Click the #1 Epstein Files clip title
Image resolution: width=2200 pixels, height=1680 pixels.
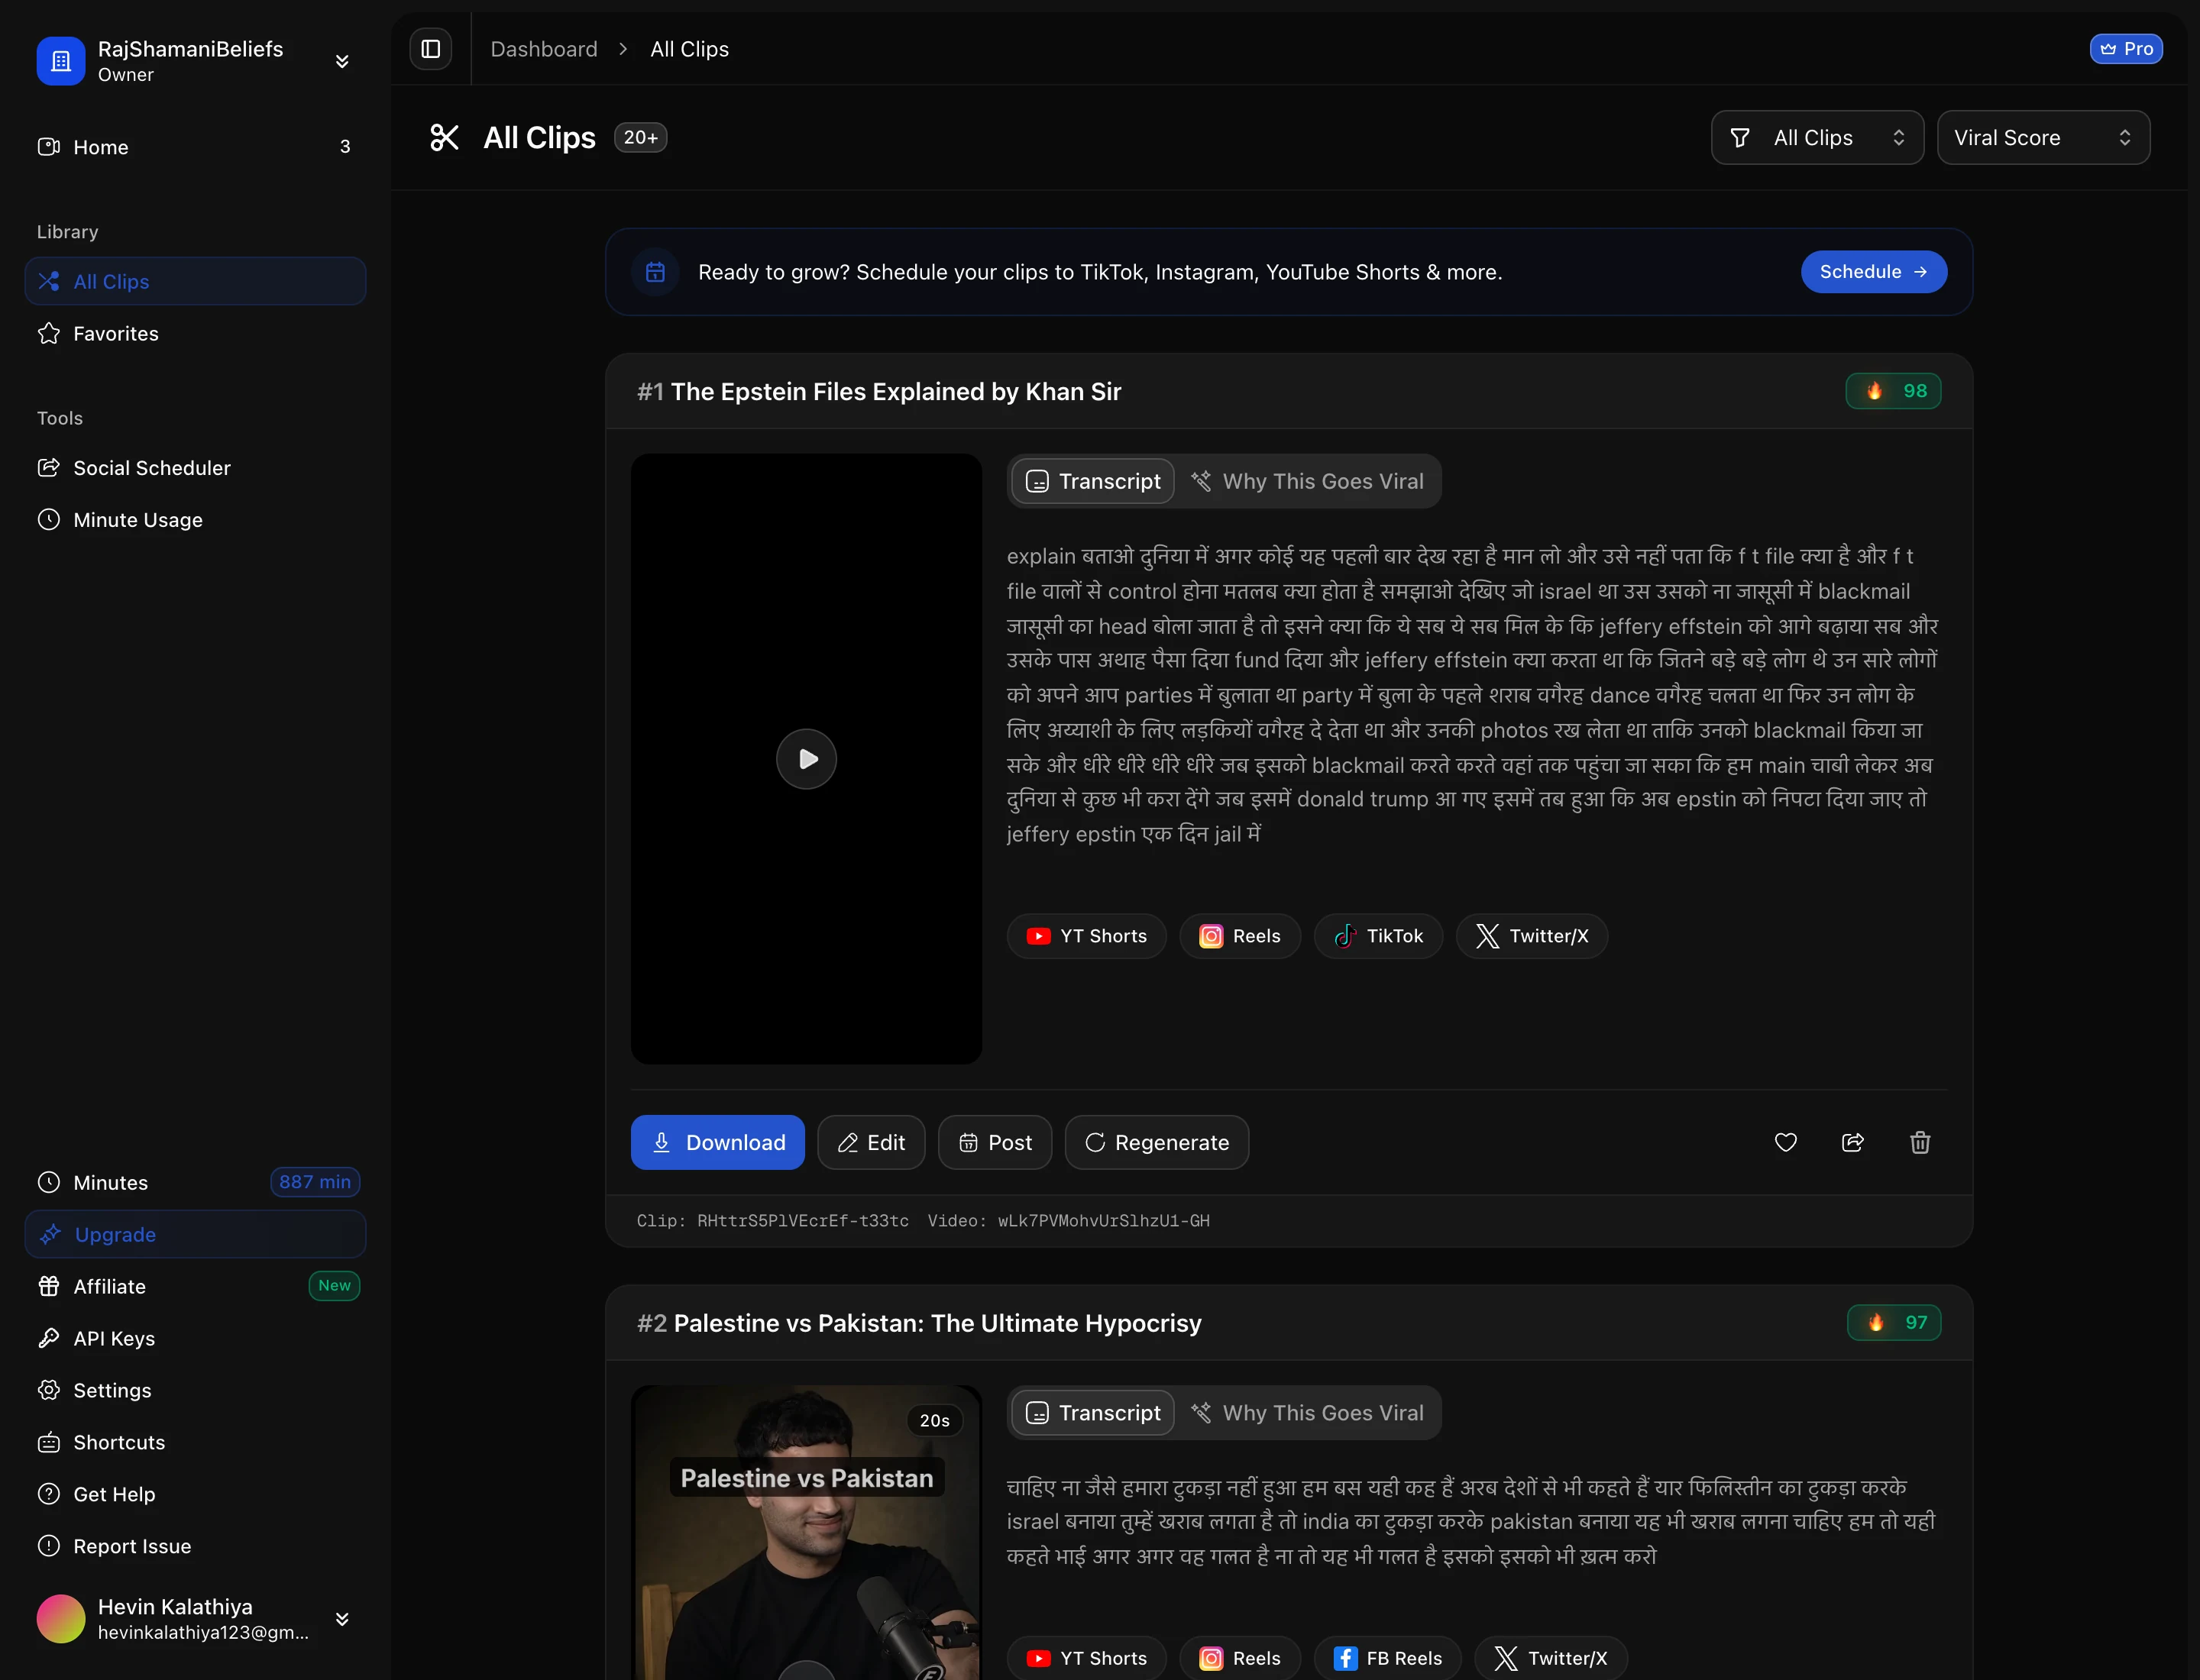point(879,391)
